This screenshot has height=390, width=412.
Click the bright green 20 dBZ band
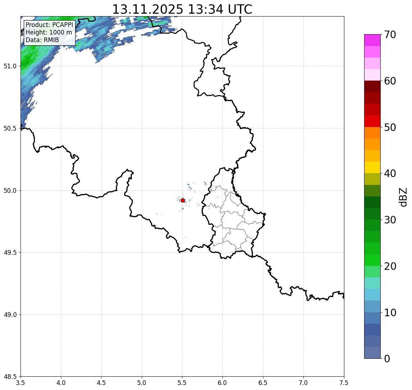[372, 260]
